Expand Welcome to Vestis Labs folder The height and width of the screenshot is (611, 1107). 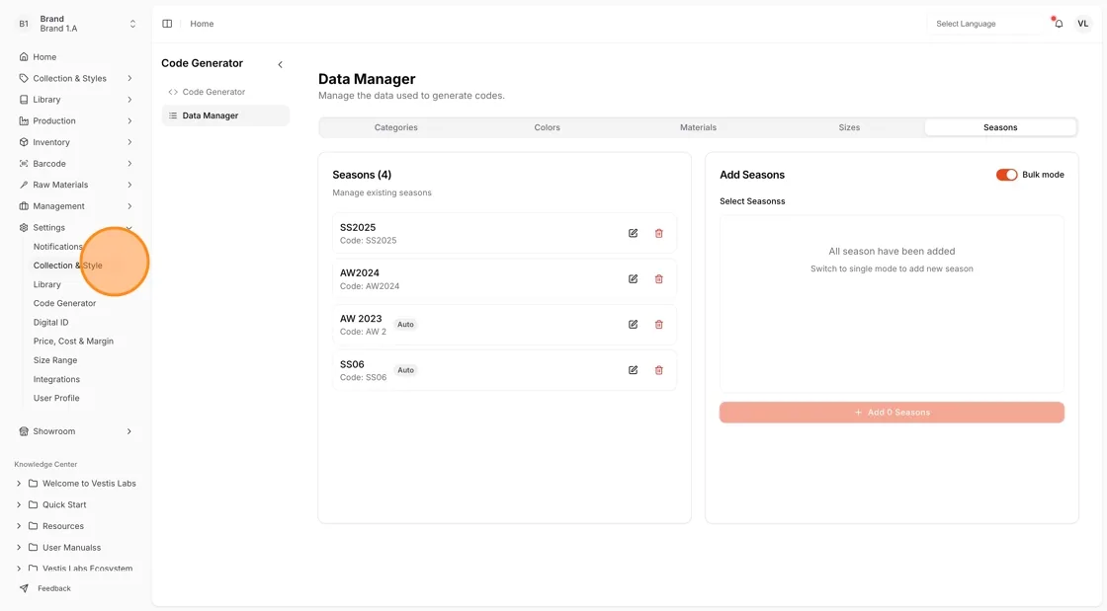point(19,484)
